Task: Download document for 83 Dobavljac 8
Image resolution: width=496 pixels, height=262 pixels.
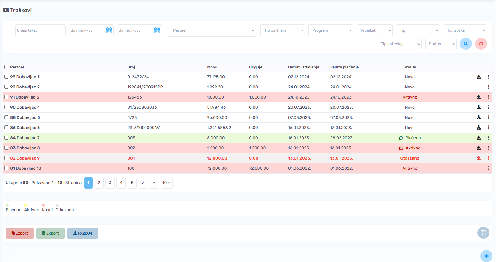Action: [x=479, y=148]
